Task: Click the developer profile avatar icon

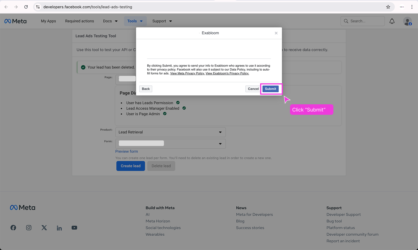Action: click(x=407, y=21)
